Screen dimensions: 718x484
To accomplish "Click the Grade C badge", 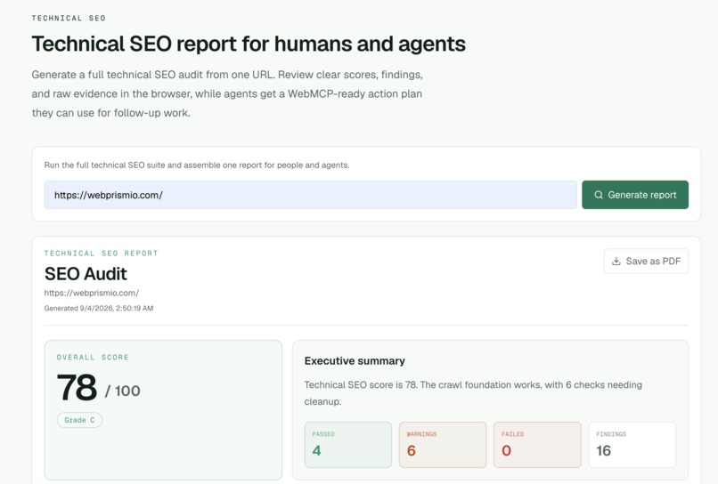I will (79, 420).
